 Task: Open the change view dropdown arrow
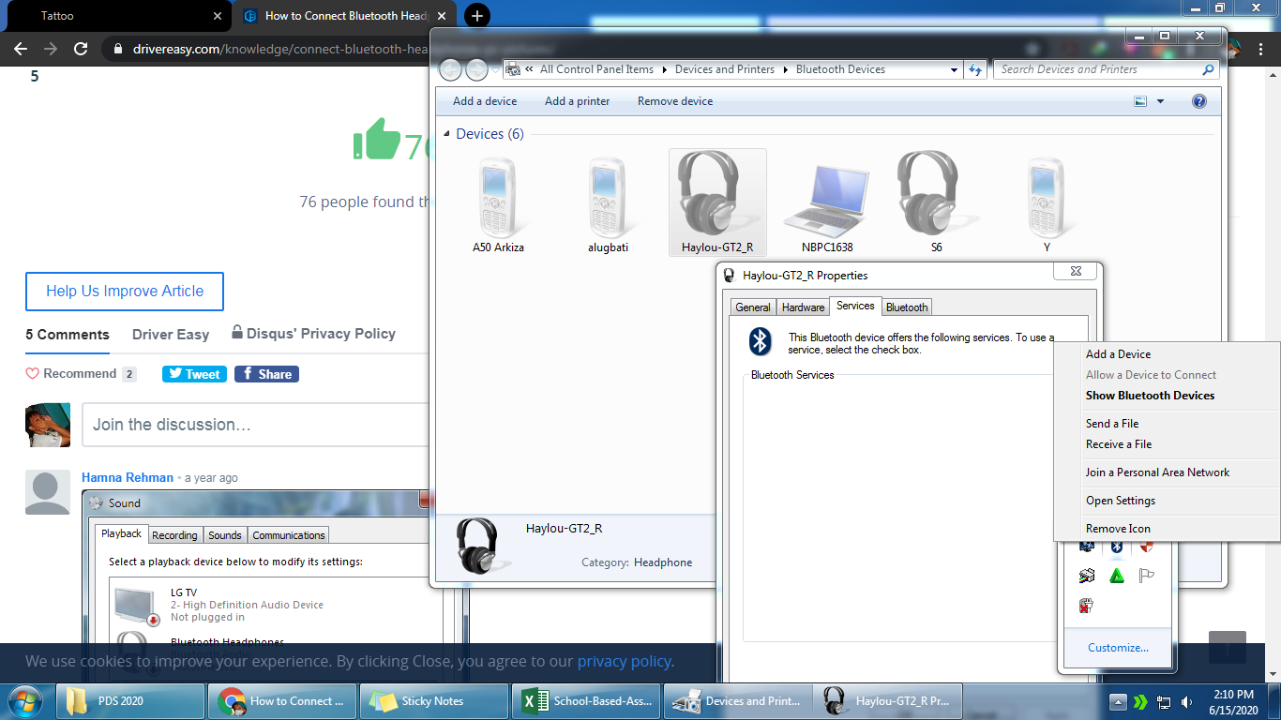pyautogui.click(x=1160, y=101)
